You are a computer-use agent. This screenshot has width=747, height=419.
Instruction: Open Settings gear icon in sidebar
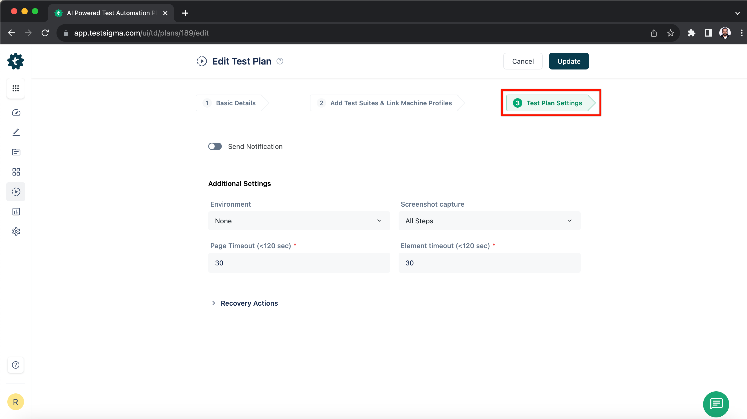(16, 231)
